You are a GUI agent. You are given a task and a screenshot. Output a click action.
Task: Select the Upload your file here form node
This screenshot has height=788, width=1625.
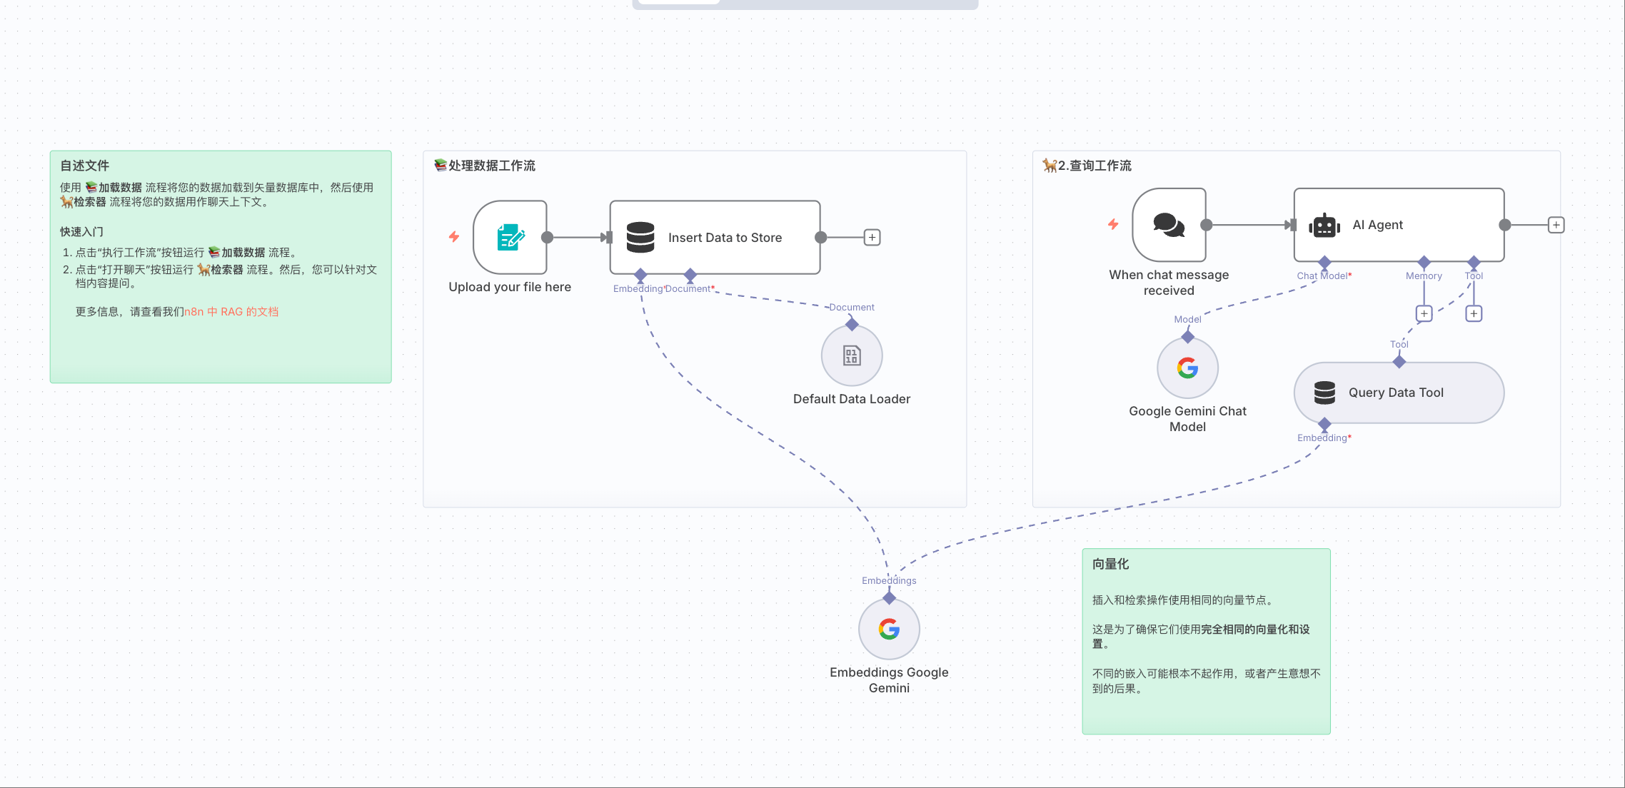tap(510, 237)
